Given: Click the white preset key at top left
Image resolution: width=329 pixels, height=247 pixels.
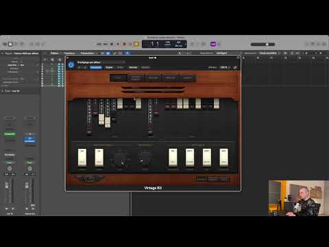Looking at the screenshot, I should tap(120, 104).
